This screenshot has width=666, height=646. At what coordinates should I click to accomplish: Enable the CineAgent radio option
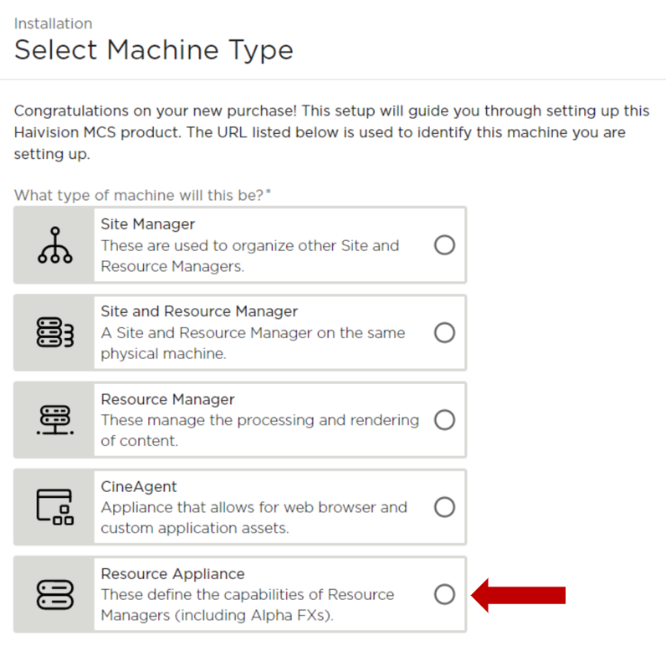[x=444, y=507]
